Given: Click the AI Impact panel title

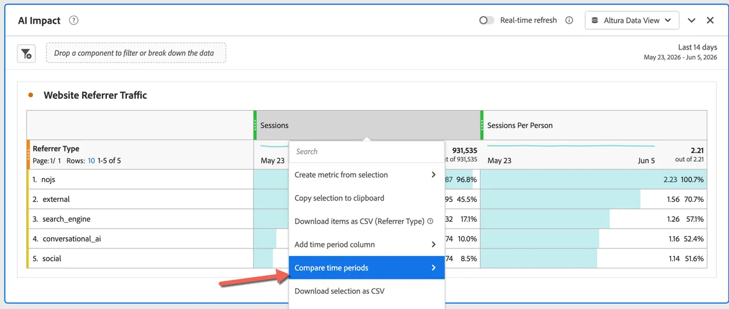Looking at the screenshot, I should click(39, 20).
